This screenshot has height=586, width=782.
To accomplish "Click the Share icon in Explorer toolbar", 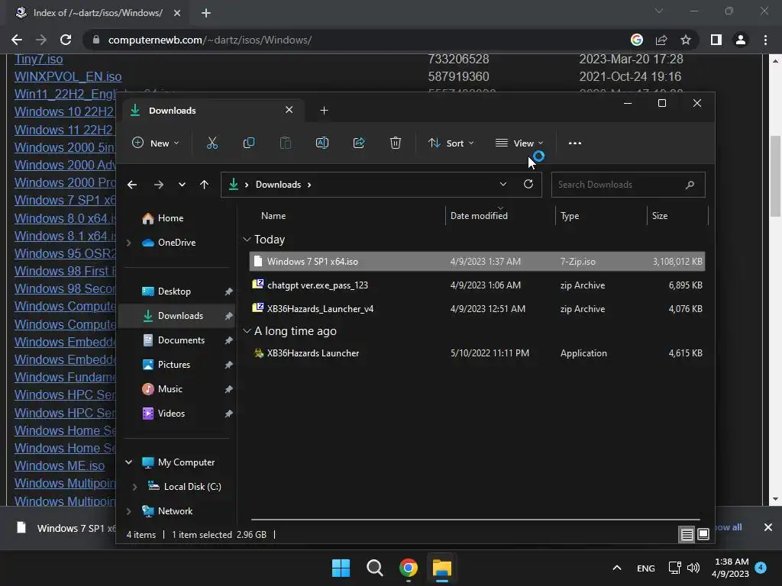I will tap(359, 143).
